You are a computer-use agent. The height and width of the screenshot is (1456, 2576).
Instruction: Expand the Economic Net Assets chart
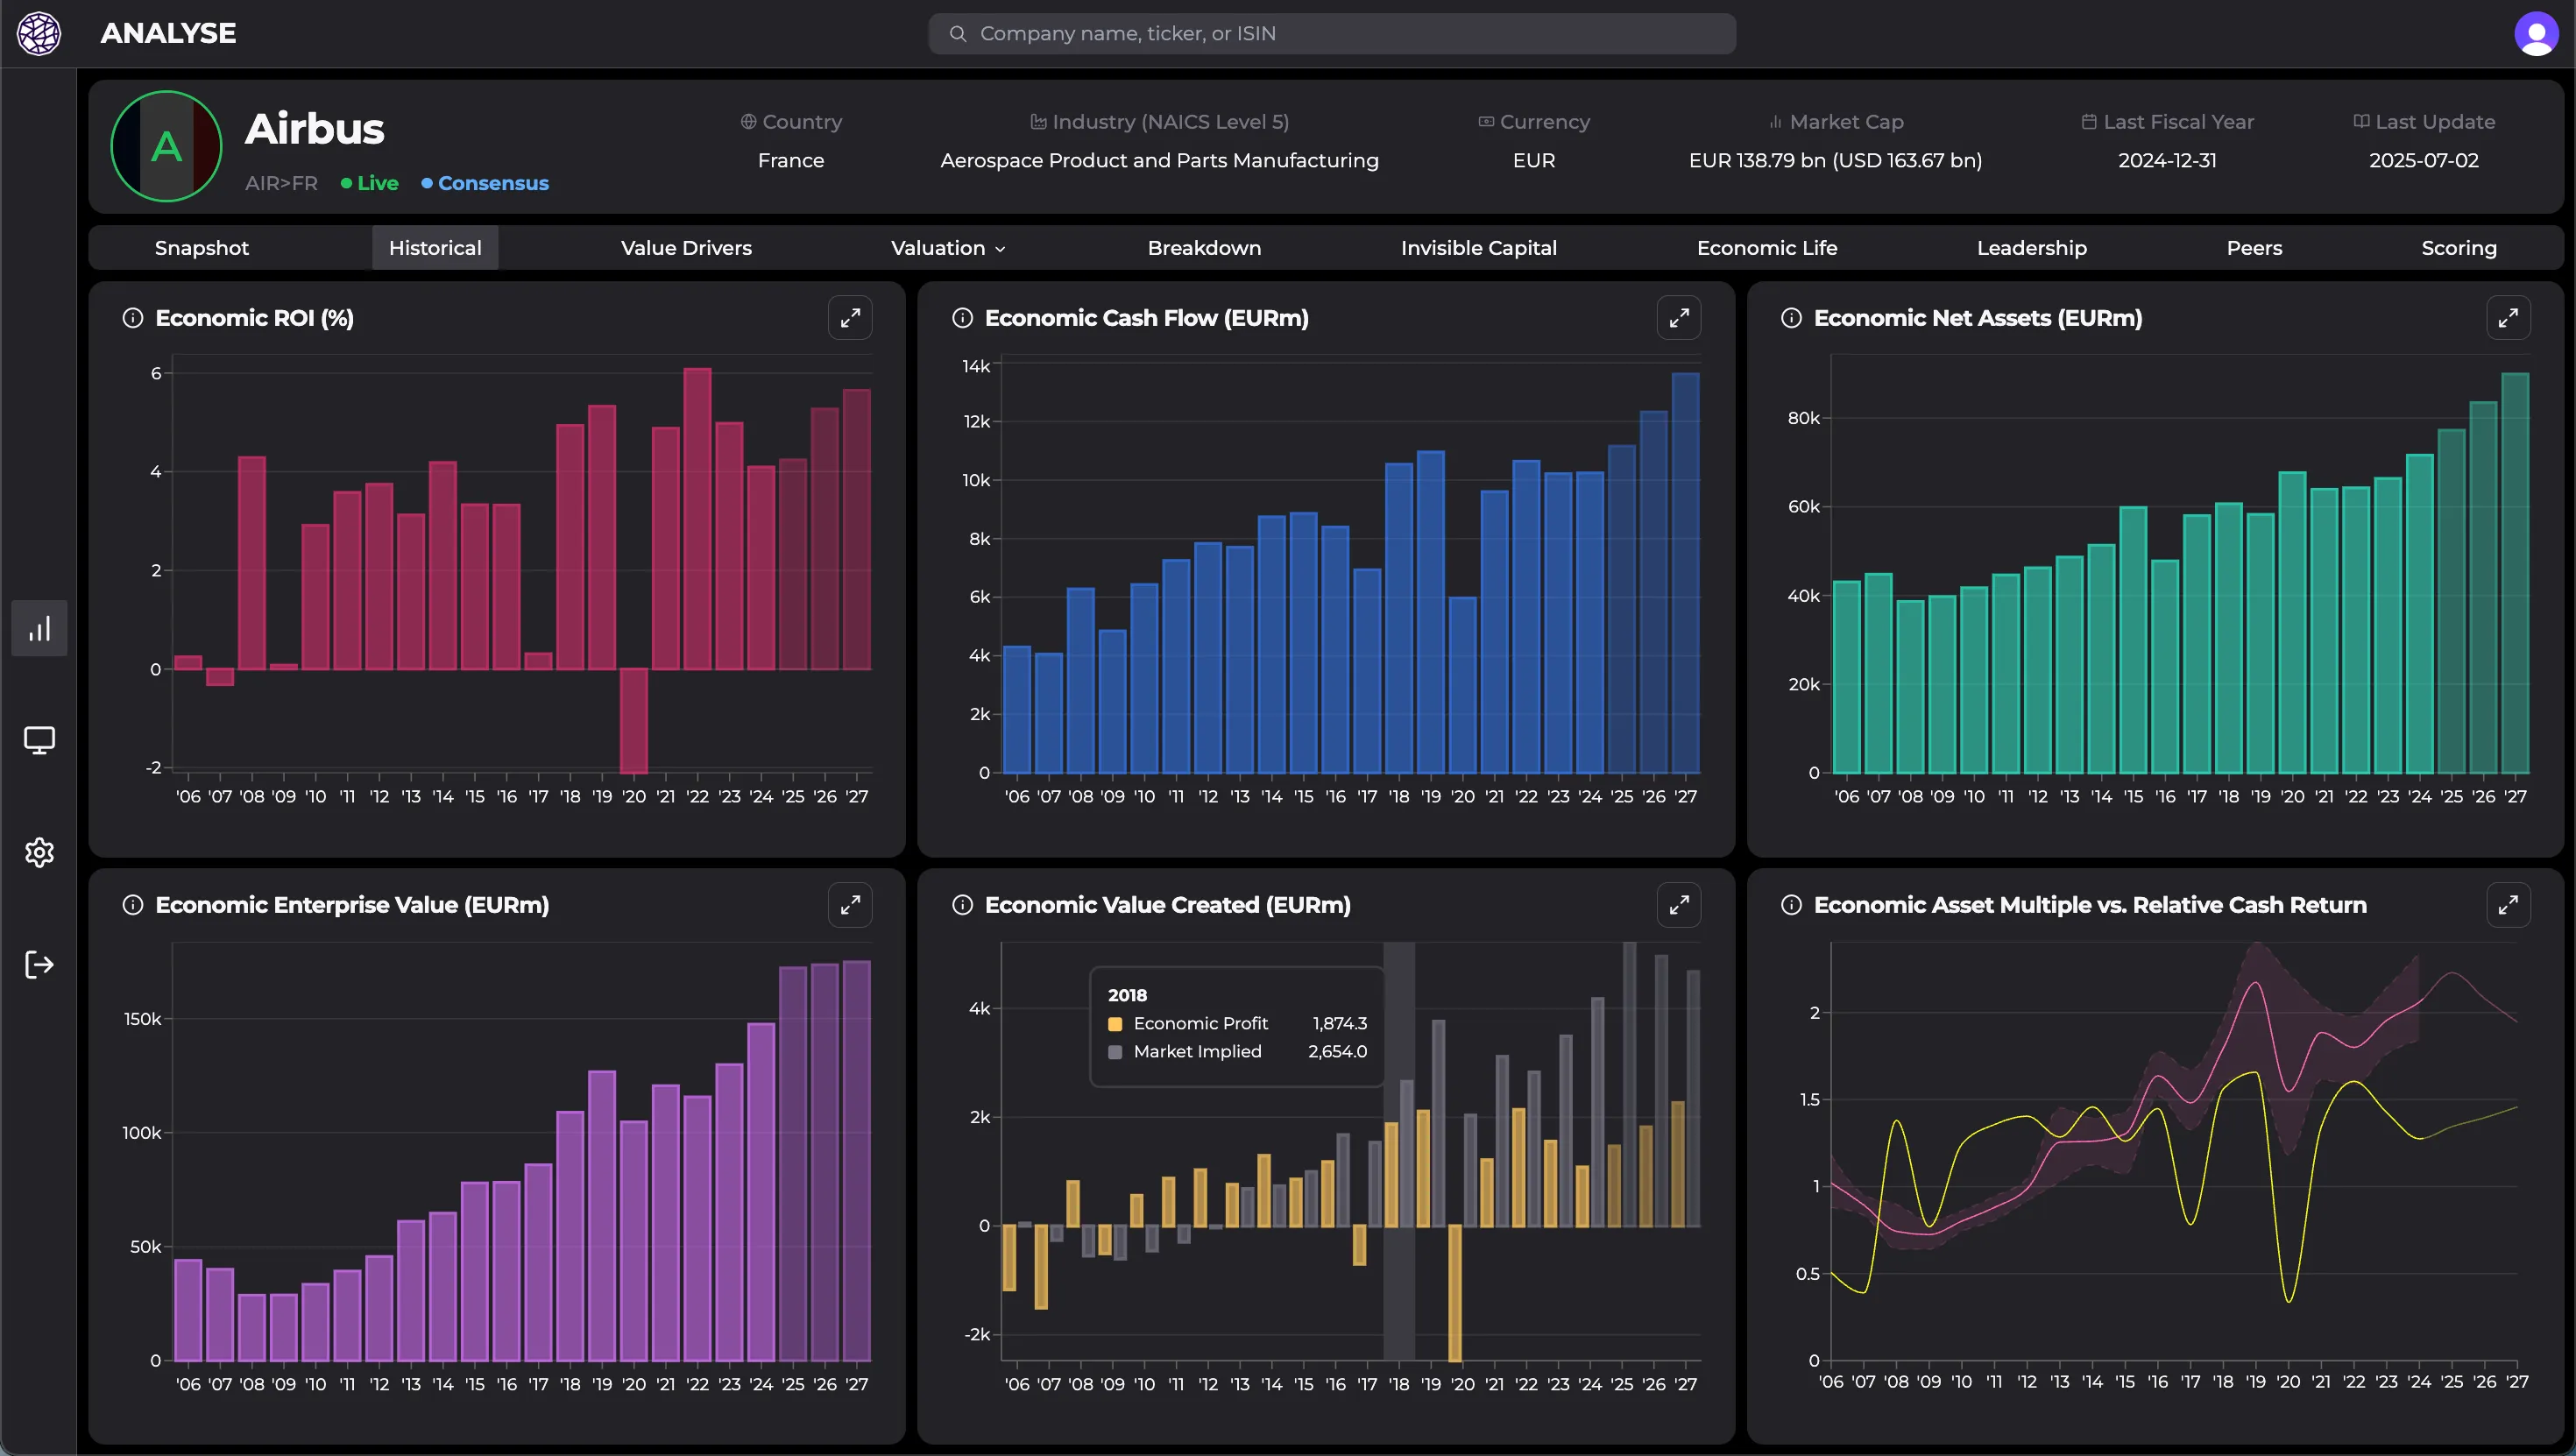pyautogui.click(x=2508, y=318)
